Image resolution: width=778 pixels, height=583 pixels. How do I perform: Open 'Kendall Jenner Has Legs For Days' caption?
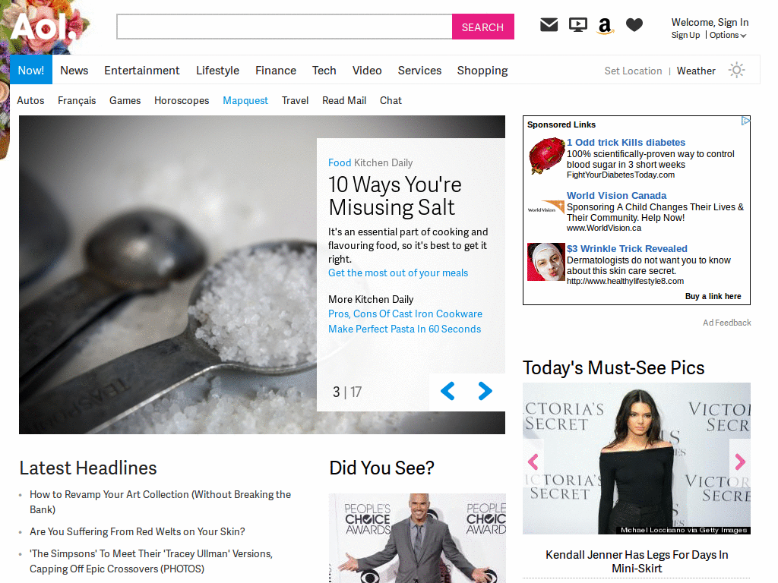637,561
